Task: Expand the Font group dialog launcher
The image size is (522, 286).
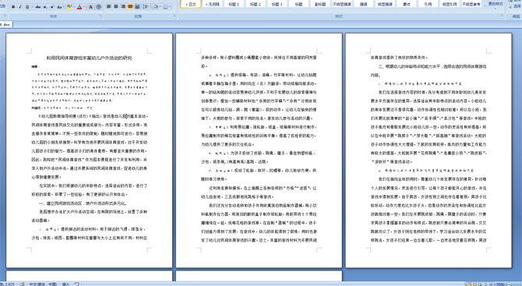Action: coord(101,16)
